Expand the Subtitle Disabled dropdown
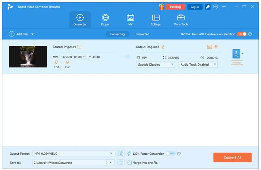261x170 pixels. pos(155,64)
